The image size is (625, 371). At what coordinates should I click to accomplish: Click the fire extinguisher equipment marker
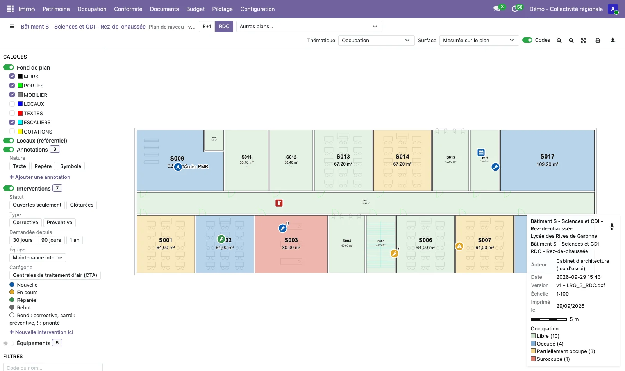(x=279, y=203)
